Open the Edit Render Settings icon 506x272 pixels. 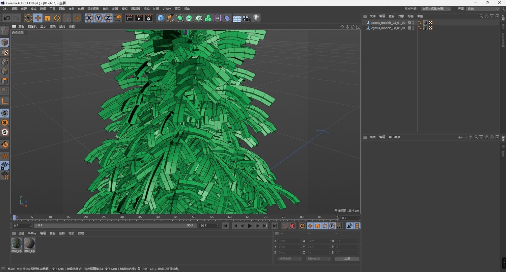[149, 18]
